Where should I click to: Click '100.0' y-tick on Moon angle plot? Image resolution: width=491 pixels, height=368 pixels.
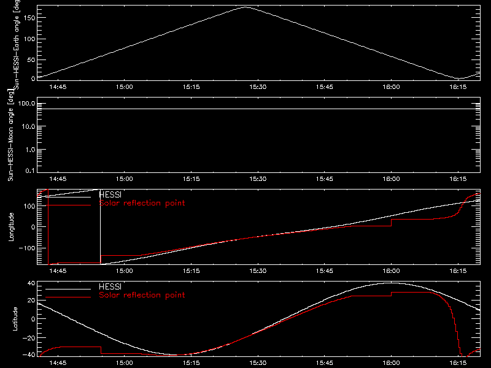tap(26, 104)
